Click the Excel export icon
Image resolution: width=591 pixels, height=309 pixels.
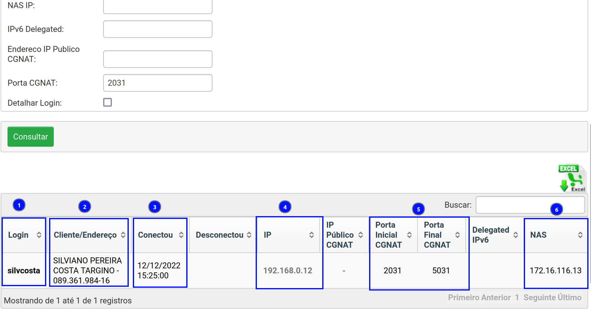(572, 178)
